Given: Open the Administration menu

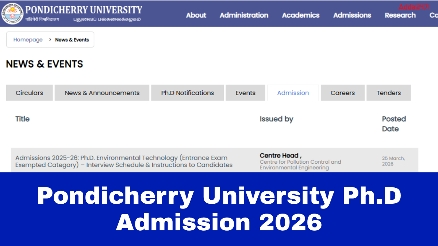Looking at the screenshot, I should [244, 15].
